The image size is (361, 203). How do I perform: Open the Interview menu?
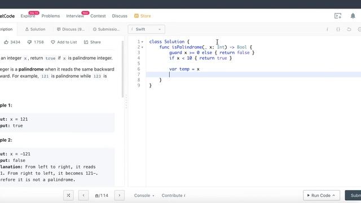[75, 16]
